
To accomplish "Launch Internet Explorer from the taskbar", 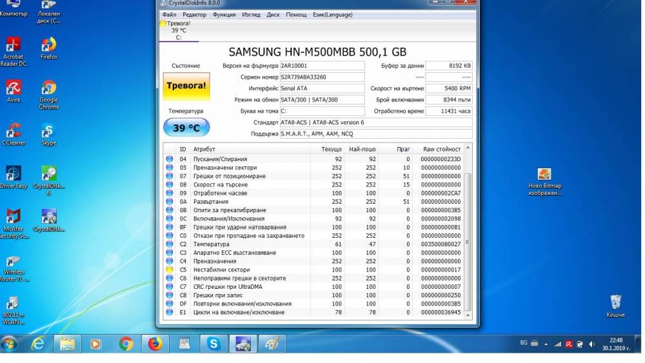I will [x=38, y=344].
